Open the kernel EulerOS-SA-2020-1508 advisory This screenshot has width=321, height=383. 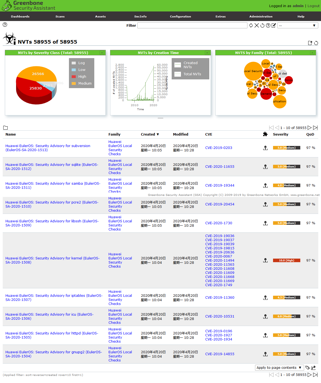point(52,260)
